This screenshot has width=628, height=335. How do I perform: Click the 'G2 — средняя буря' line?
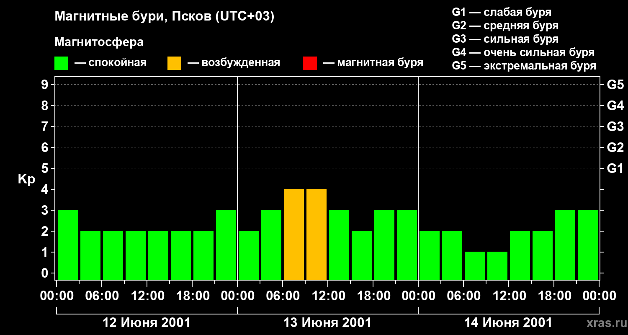[x=505, y=26]
